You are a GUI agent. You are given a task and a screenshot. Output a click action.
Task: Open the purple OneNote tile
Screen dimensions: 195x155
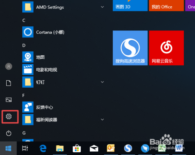click(x=190, y=5)
